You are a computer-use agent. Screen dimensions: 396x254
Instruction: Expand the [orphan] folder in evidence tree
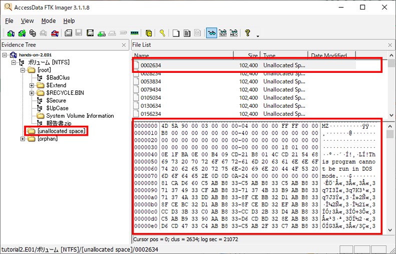(23, 139)
